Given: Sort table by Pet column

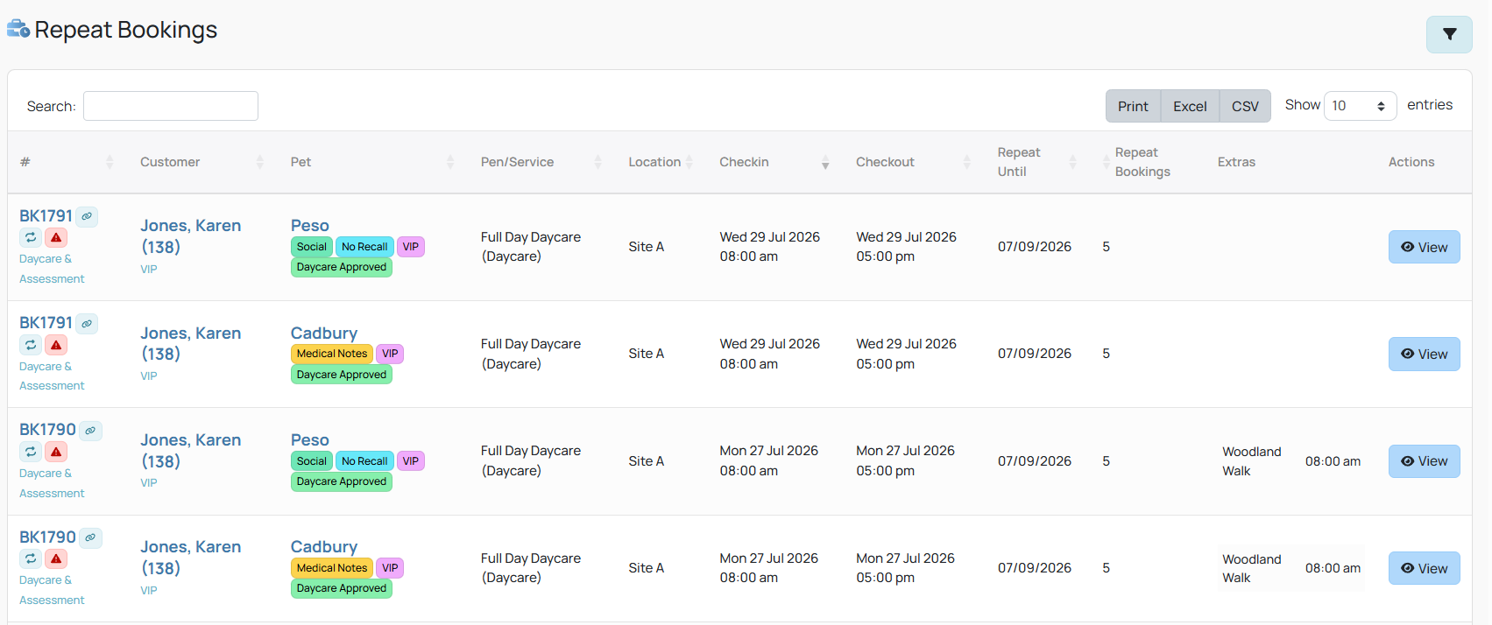Looking at the screenshot, I should pyautogui.click(x=373, y=162).
